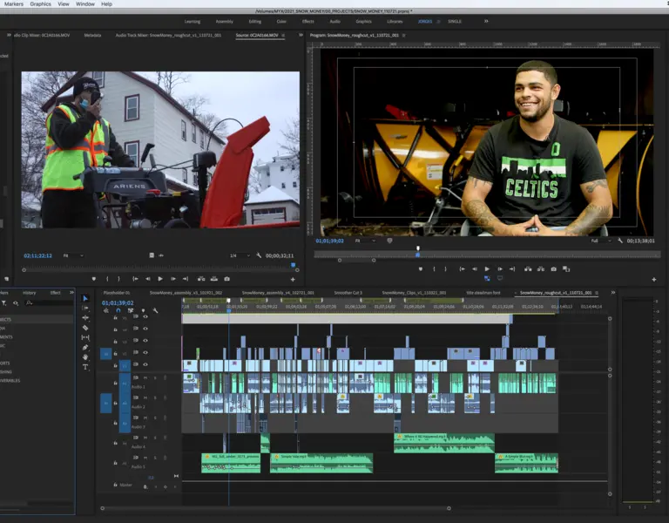The width and height of the screenshot is (669, 523).
Task: Click Program monitor playhead on scrub bar
Action: pyautogui.click(x=418, y=255)
